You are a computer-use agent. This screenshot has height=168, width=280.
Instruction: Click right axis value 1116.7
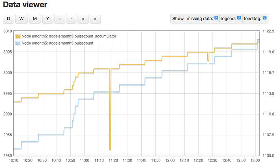[x=268, y=73]
